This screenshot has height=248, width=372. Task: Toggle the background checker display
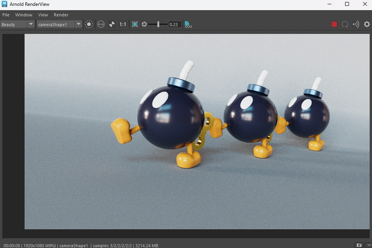click(x=112, y=24)
